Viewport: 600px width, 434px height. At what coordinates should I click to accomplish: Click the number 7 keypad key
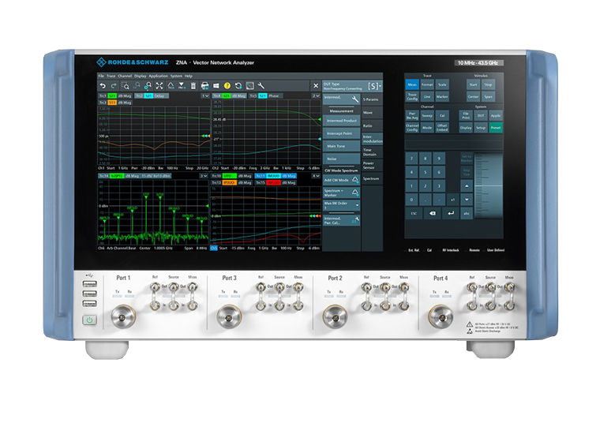(412, 159)
